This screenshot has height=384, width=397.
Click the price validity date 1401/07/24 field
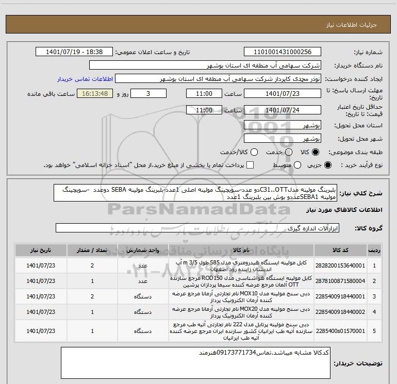pyautogui.click(x=283, y=110)
